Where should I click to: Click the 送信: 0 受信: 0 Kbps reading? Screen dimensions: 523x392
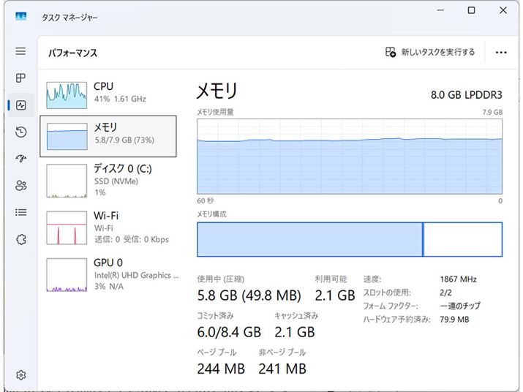click(x=132, y=239)
